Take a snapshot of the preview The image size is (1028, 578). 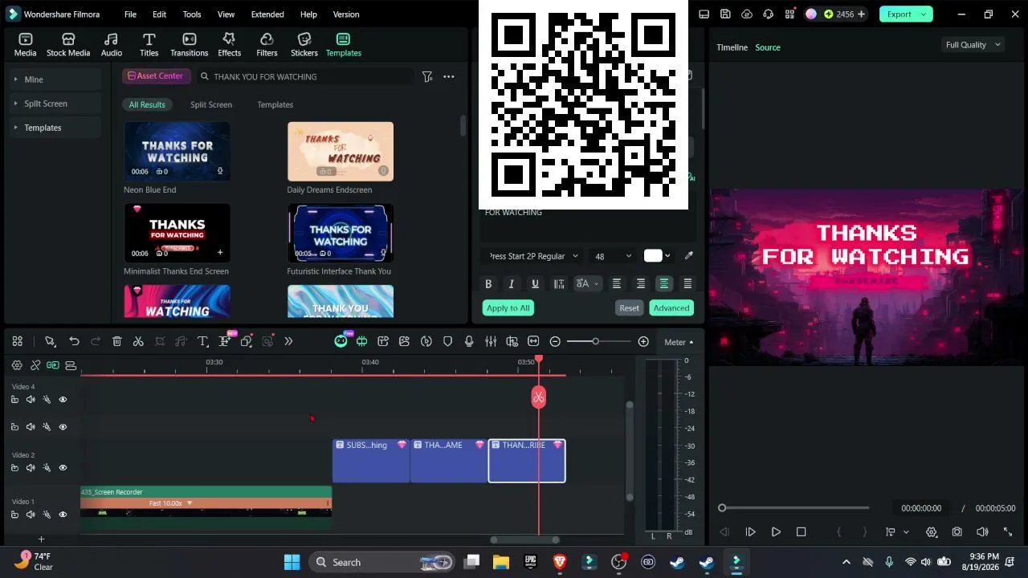pos(957,532)
